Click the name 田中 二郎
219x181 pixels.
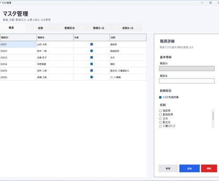(x=42, y=70)
